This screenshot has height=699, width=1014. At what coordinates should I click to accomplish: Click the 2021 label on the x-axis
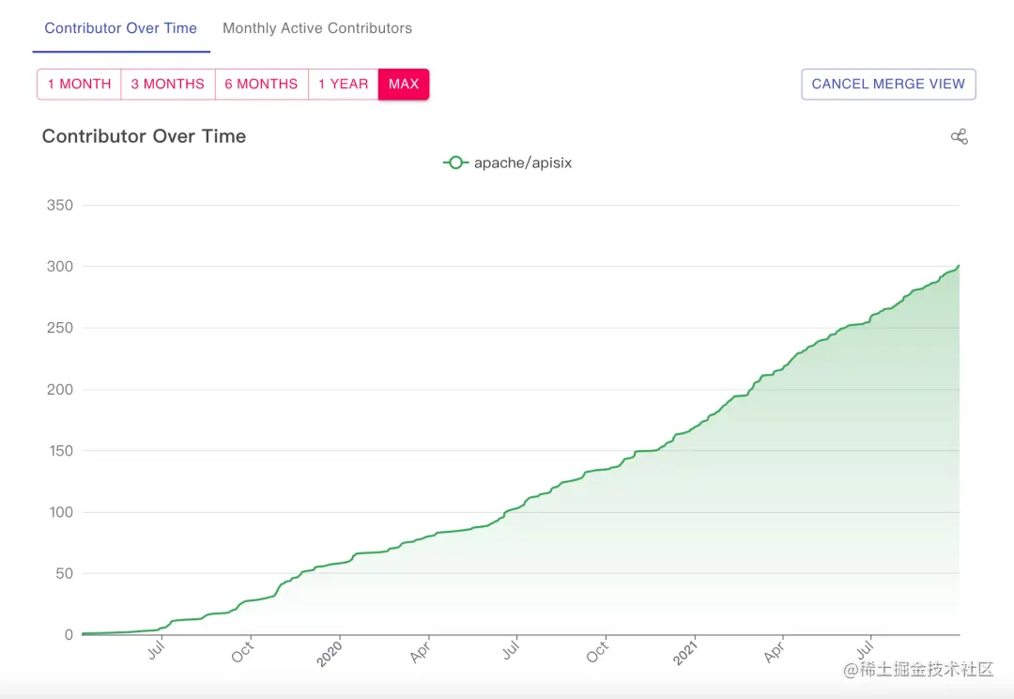[x=684, y=649]
